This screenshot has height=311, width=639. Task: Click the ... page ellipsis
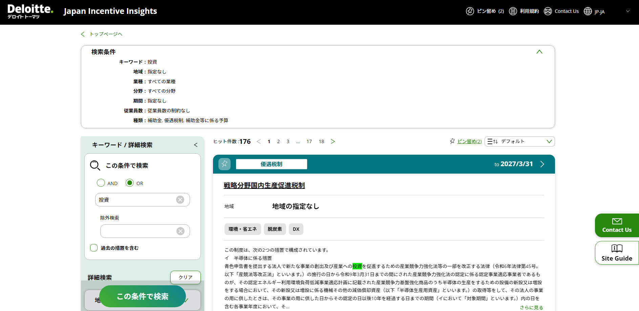pos(298,142)
